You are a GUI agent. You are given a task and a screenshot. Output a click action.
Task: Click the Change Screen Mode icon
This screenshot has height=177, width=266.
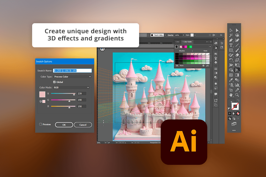[x=234, y=124]
